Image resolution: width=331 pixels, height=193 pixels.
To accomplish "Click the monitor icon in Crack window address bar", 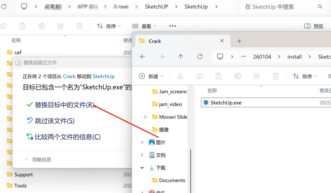I will point(220,57).
